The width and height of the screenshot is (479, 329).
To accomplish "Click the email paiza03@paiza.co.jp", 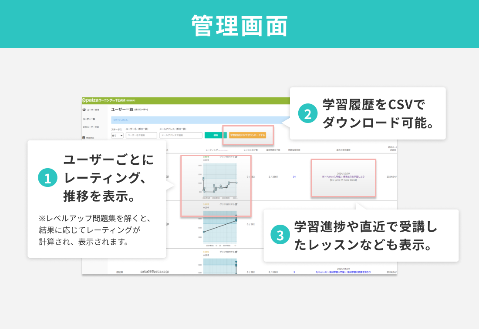I will point(155,271).
